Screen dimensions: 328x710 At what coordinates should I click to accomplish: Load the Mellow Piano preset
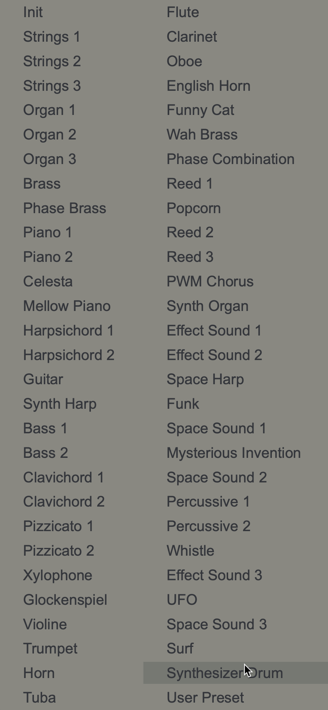pyautogui.click(x=67, y=306)
